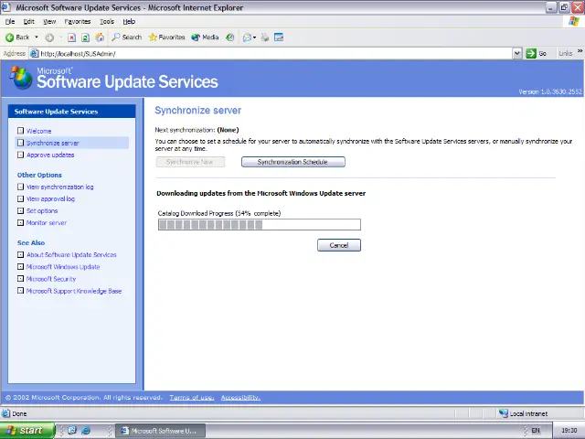The height and width of the screenshot is (439, 585).
Task: Open Microsoft Windows Update link
Action: 63,267
